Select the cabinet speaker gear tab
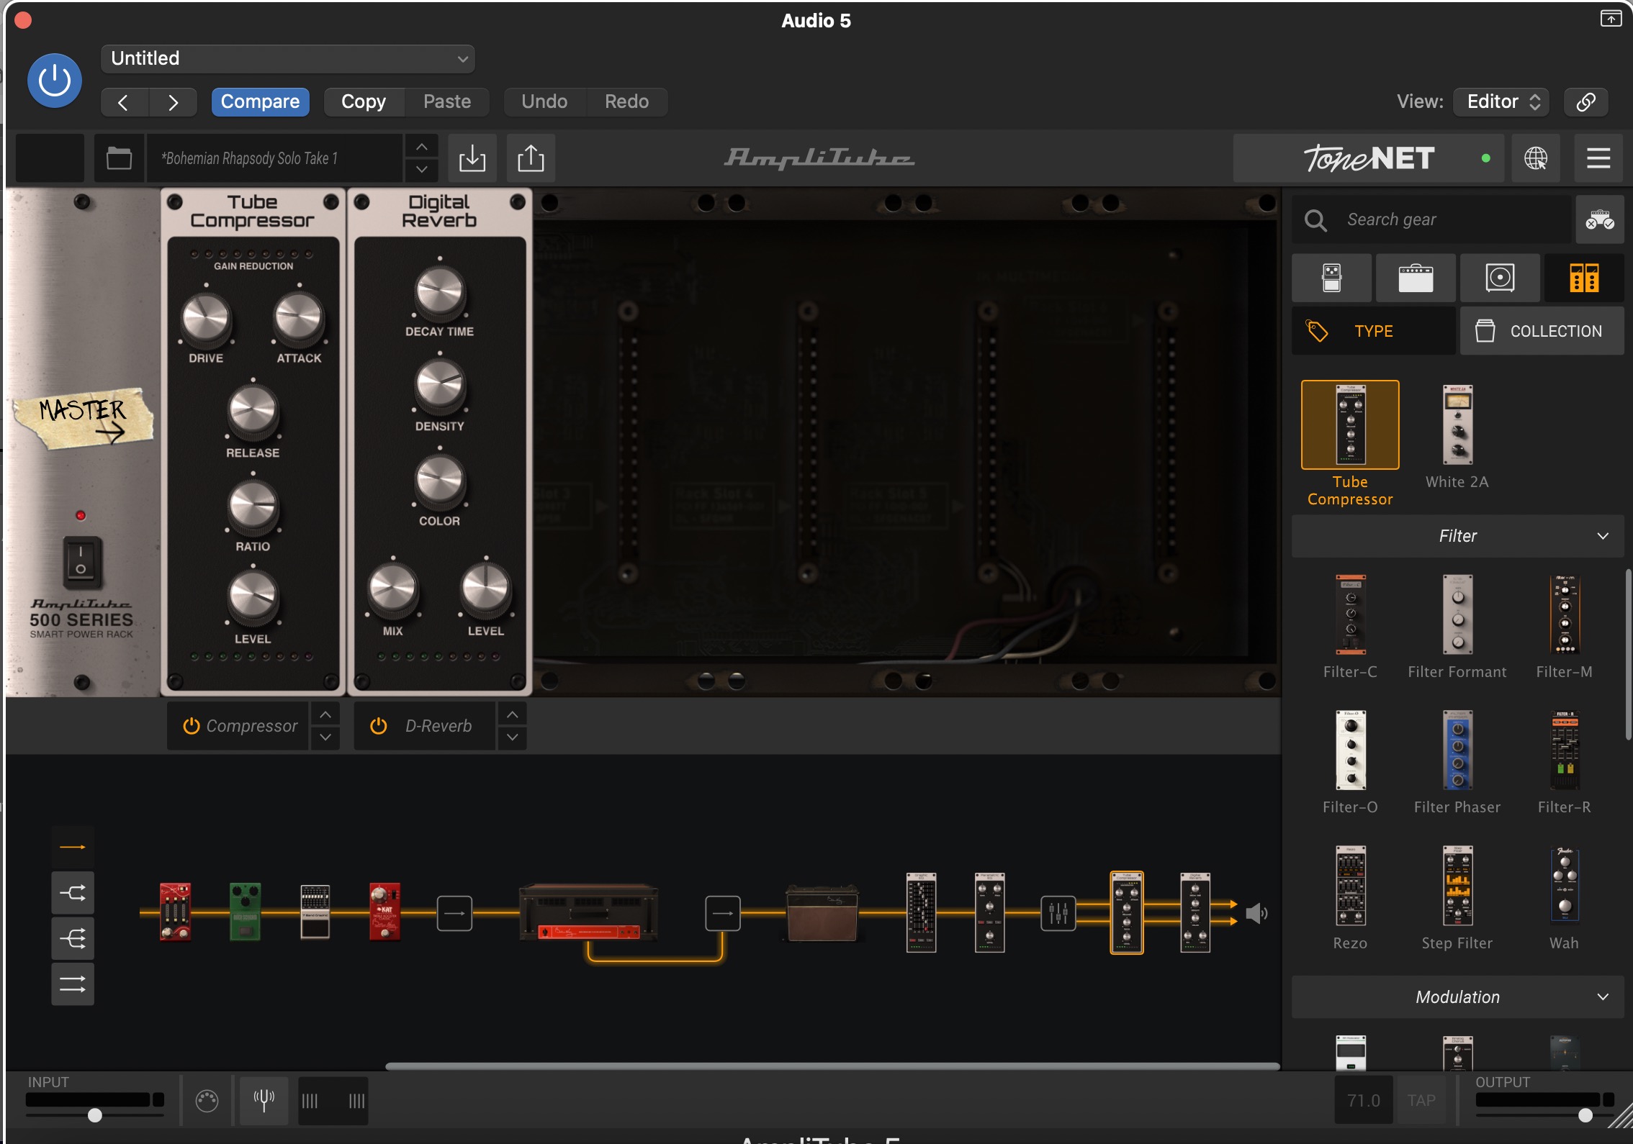 [x=1500, y=278]
